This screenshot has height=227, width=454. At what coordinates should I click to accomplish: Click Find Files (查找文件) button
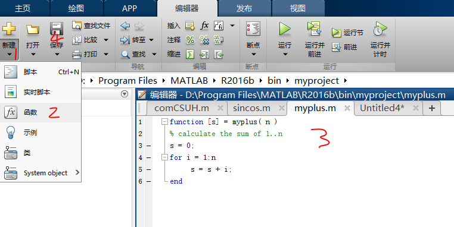tap(91, 26)
